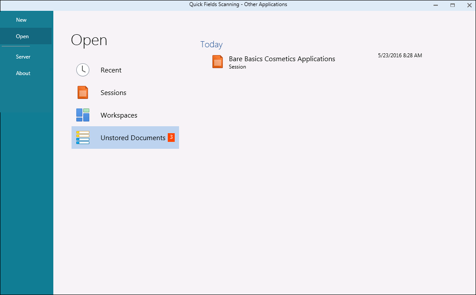Close the Quick Fields Scanning window
This screenshot has width=476, height=295.
[x=469, y=5]
